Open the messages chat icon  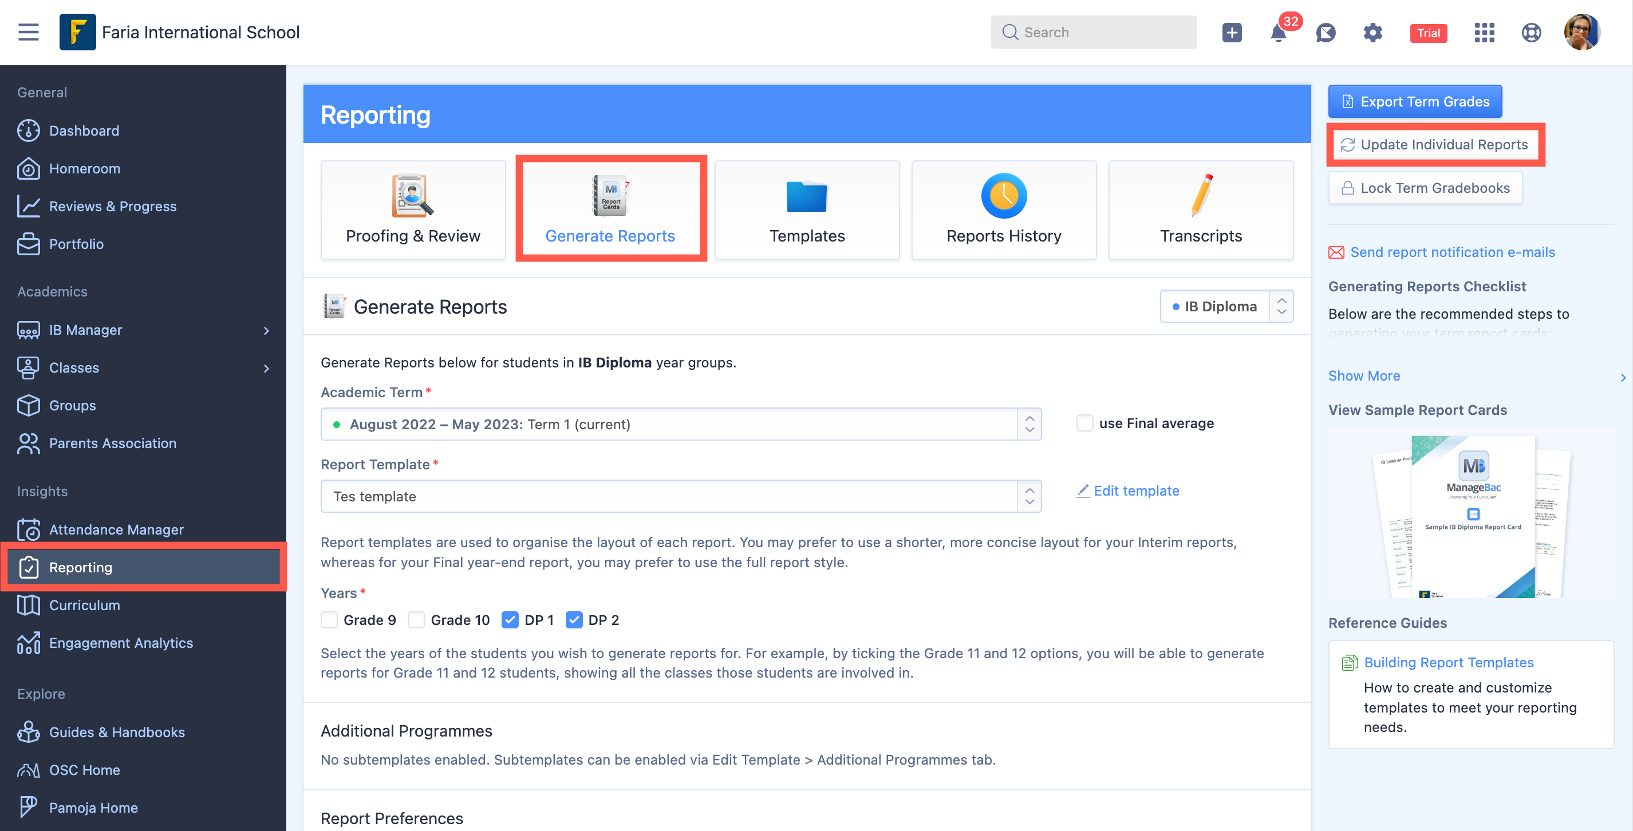pyautogui.click(x=1326, y=32)
